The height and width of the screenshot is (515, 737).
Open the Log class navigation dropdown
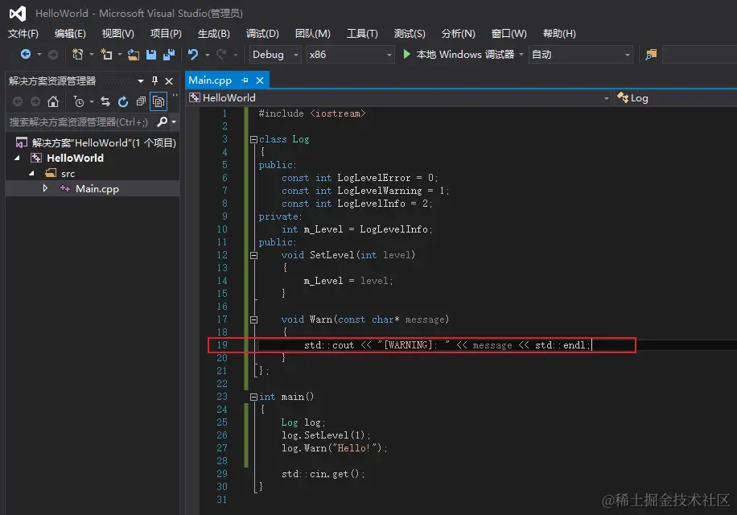[675, 97]
